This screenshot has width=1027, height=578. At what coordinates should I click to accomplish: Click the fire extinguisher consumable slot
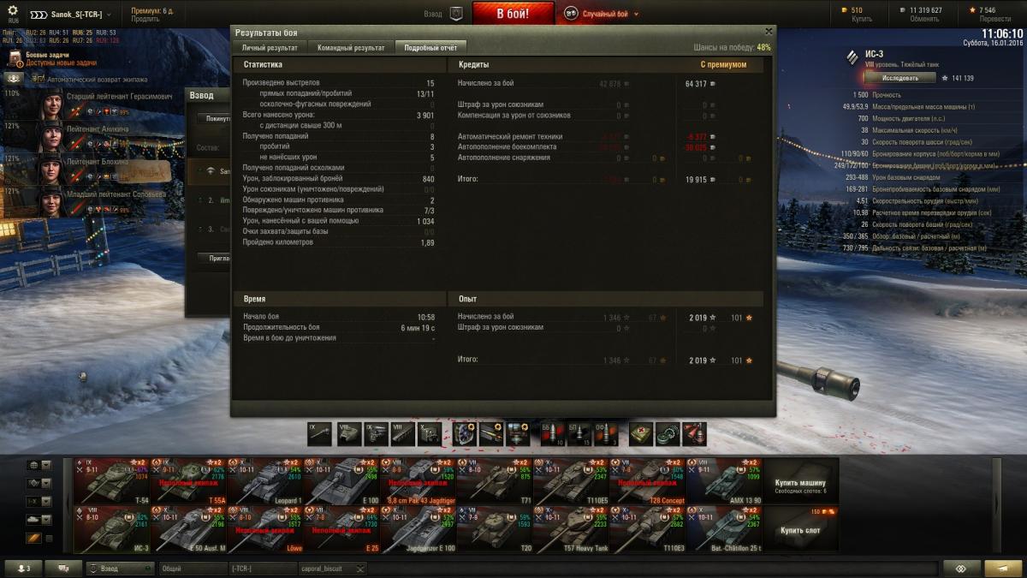tap(694, 434)
